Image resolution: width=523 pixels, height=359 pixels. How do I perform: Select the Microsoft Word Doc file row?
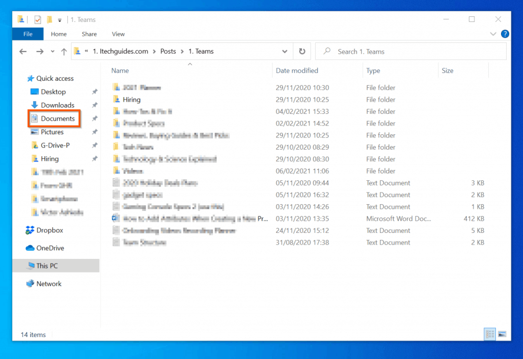tap(298, 219)
